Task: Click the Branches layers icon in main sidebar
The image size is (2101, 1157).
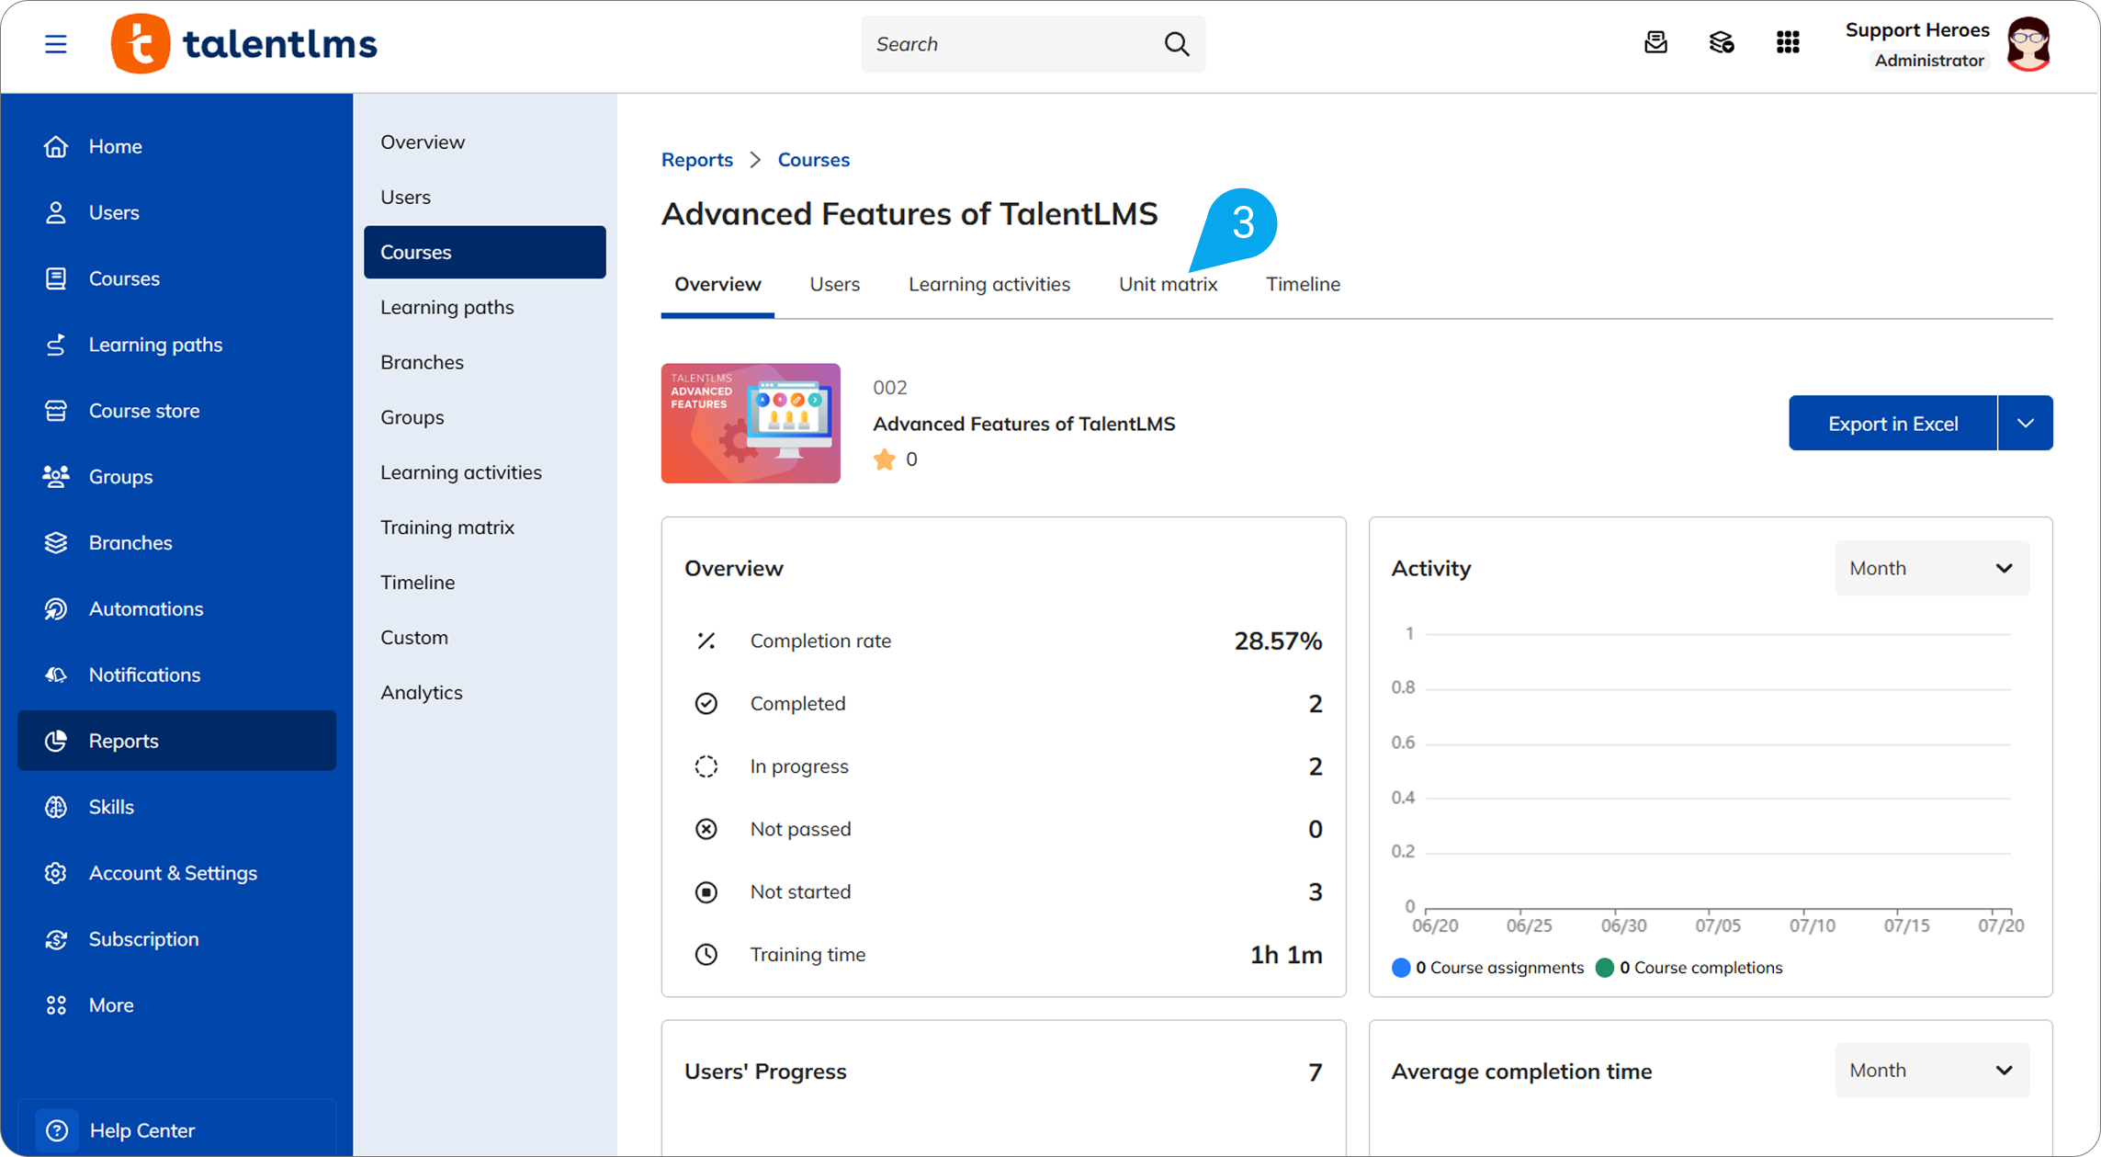Action: (x=56, y=543)
